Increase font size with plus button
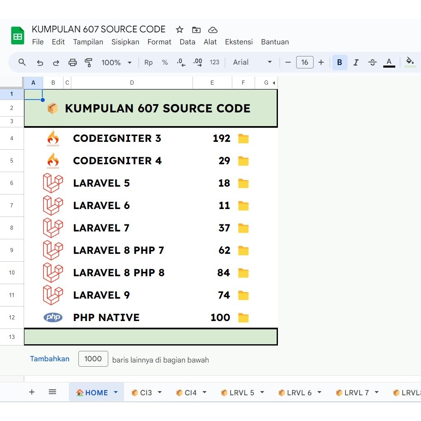 coord(321,62)
